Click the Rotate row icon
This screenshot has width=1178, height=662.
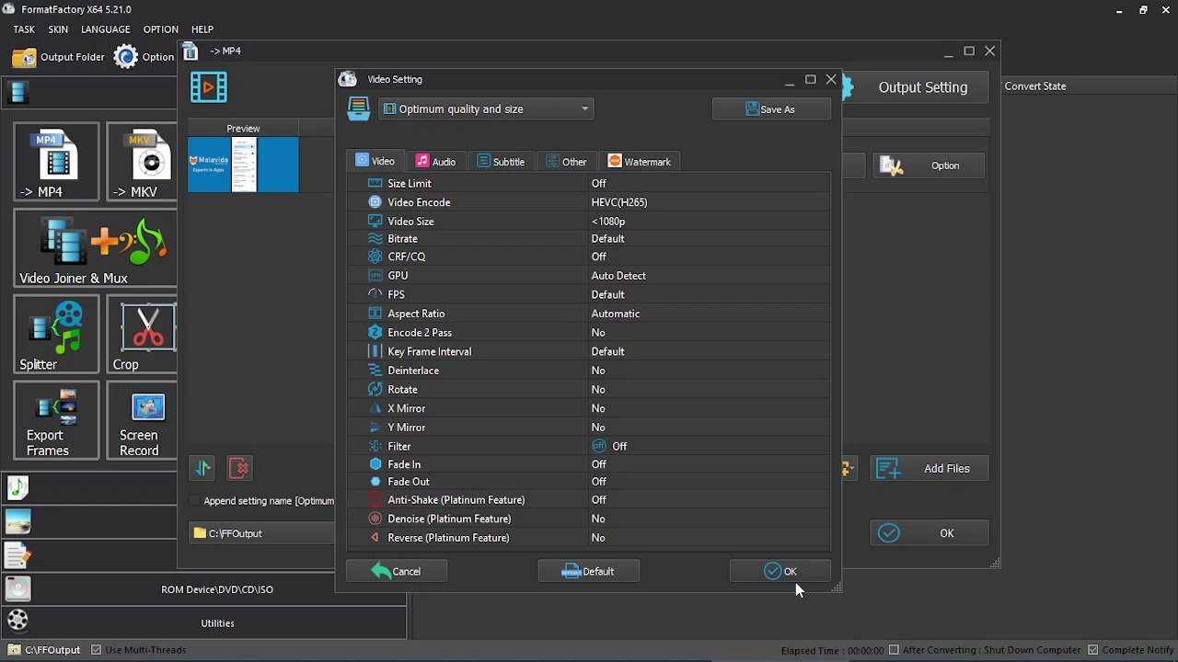click(375, 389)
